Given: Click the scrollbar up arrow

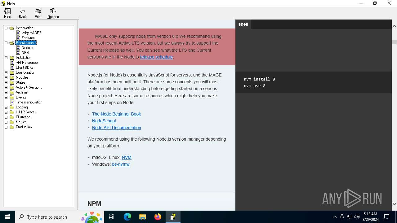Looking at the screenshot, I should (x=394, y=26).
